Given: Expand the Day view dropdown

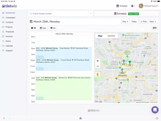Looking at the screenshot, I should pos(125,22).
